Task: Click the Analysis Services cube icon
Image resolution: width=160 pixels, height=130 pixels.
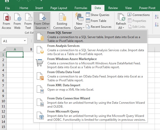Action: [40, 50]
